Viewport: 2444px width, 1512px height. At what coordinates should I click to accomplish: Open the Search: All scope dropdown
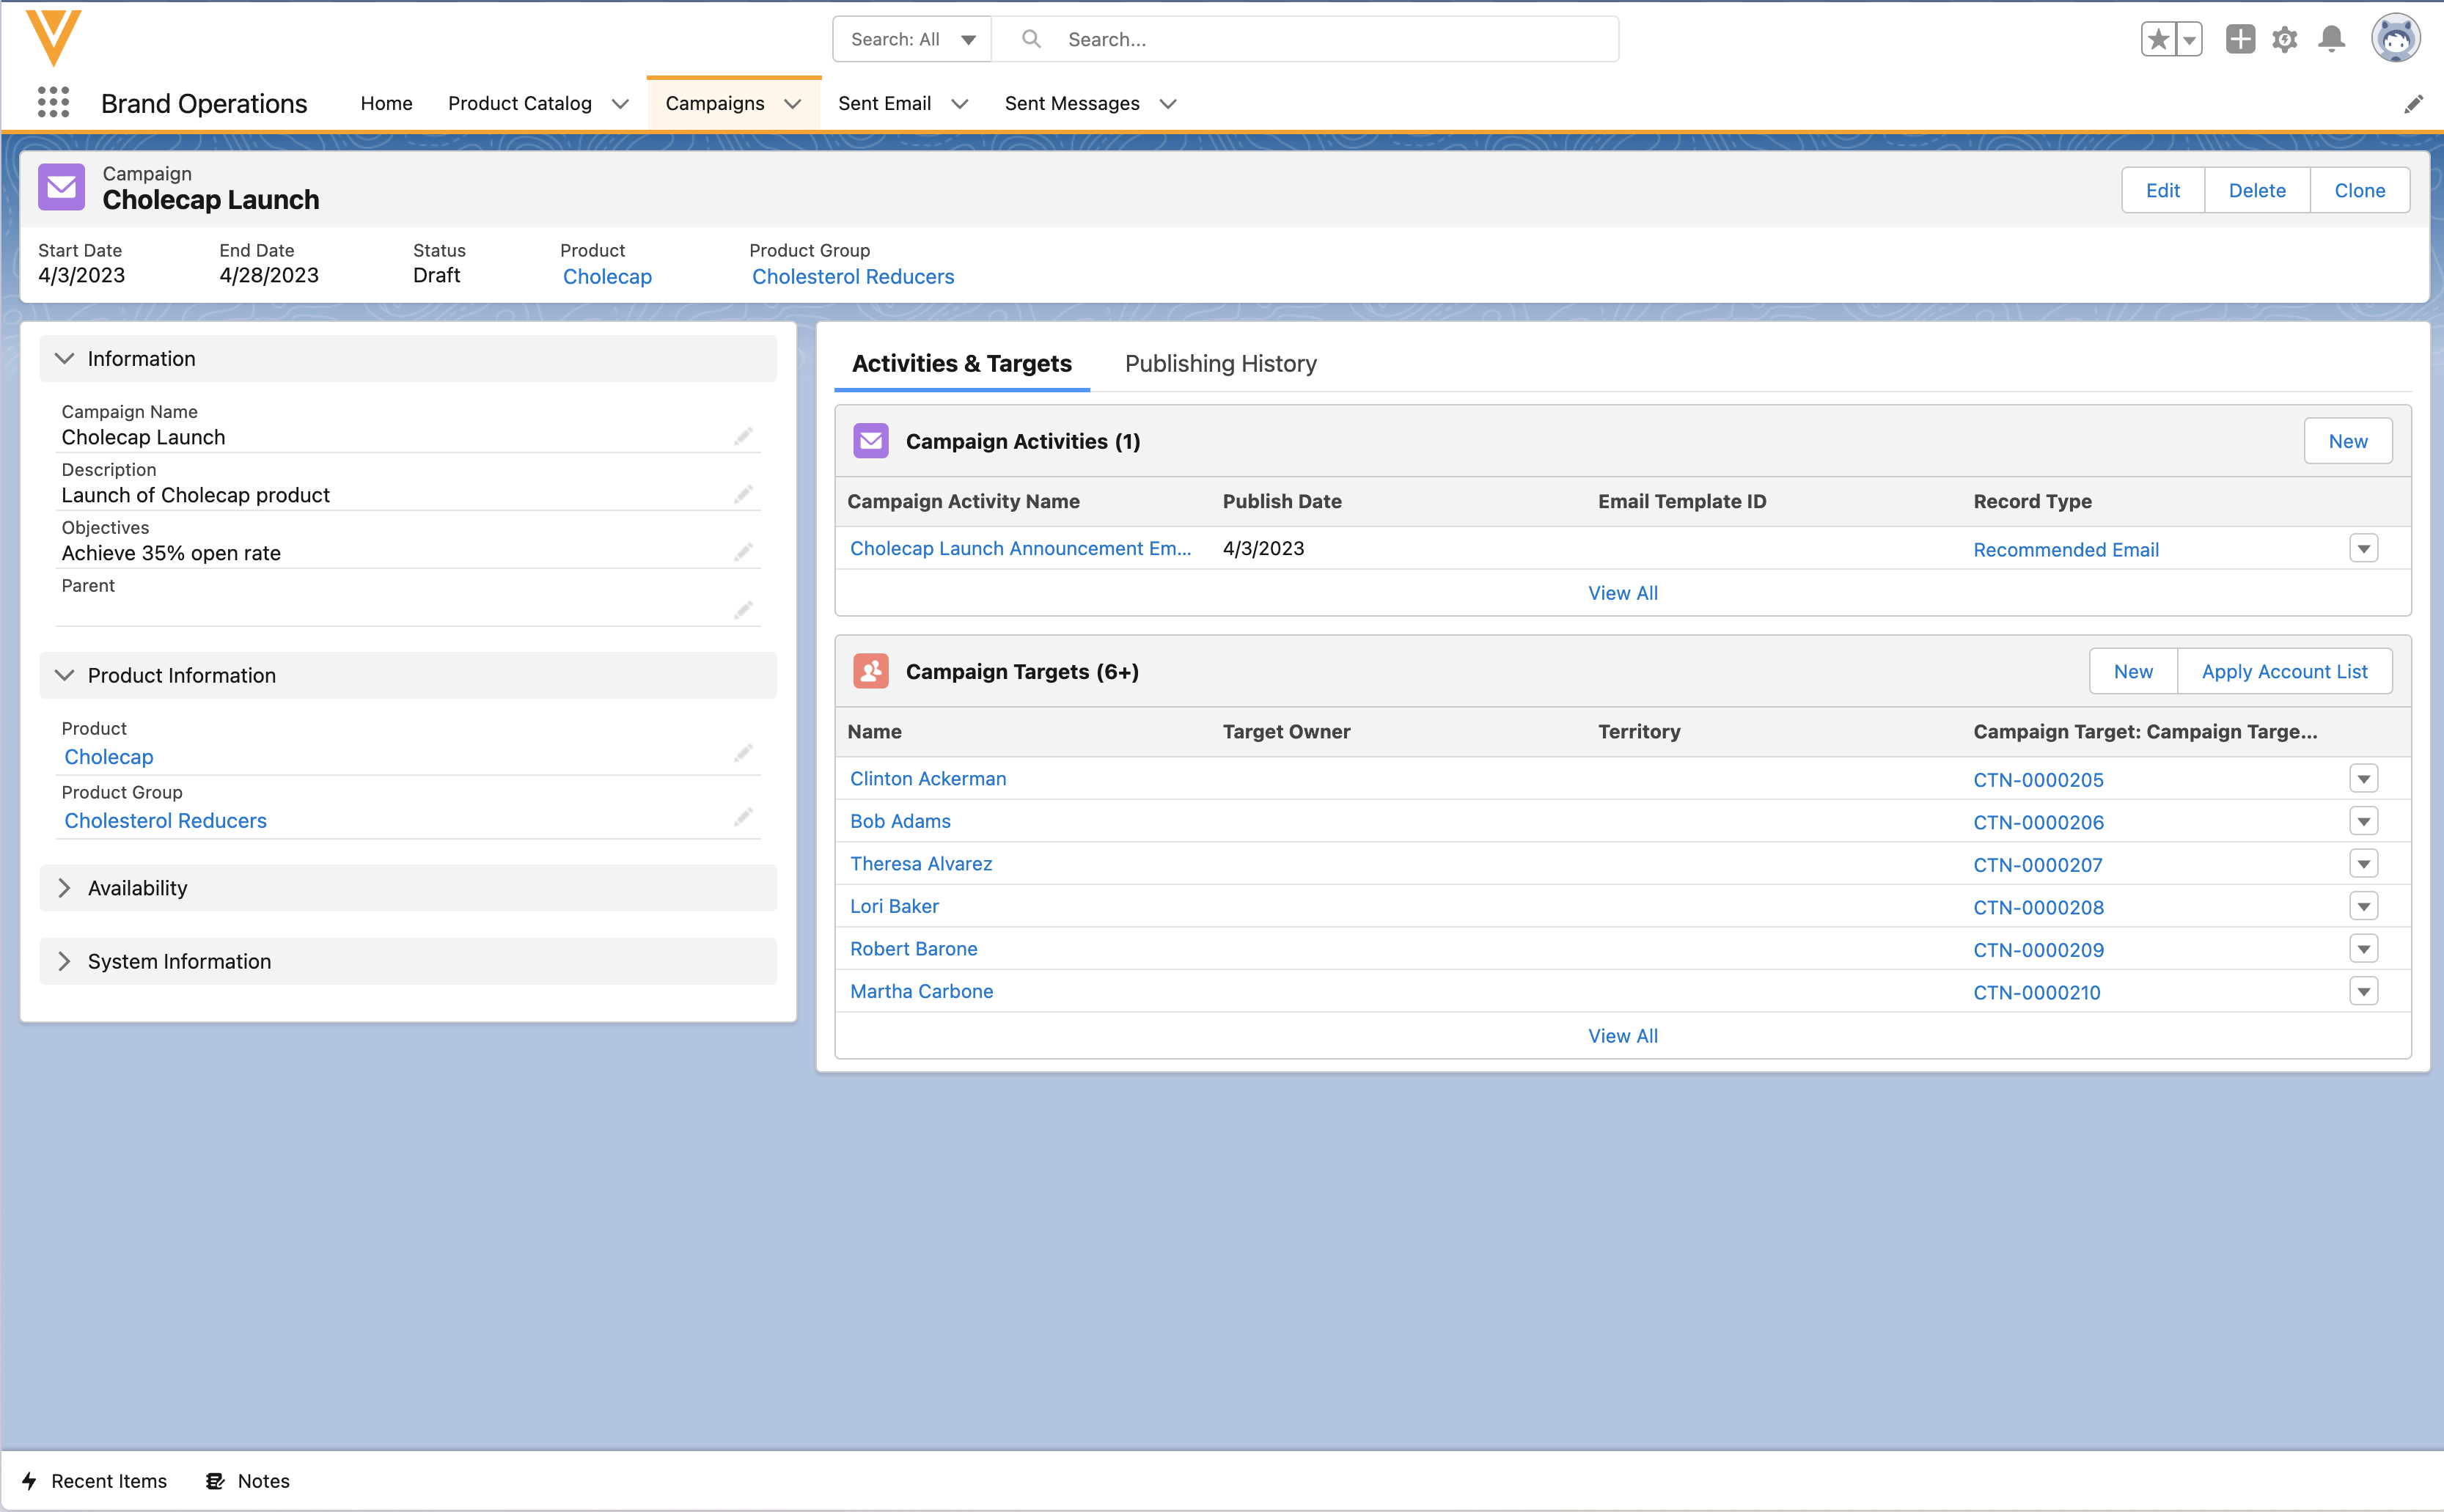click(912, 39)
